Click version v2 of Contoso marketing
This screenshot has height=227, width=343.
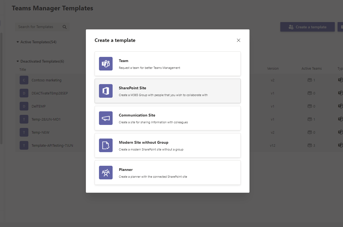(x=273, y=80)
